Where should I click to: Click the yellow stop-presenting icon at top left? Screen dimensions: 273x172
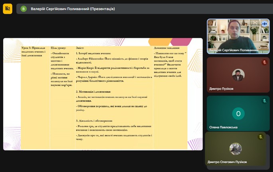[8, 8]
